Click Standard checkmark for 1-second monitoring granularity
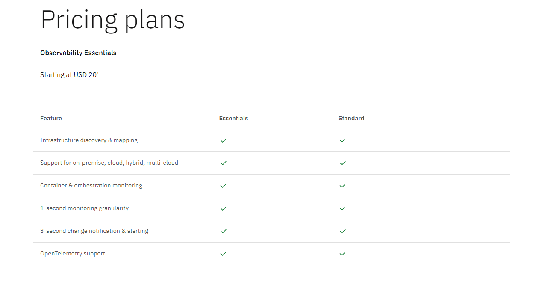The height and width of the screenshot is (294, 533). pyautogui.click(x=342, y=208)
